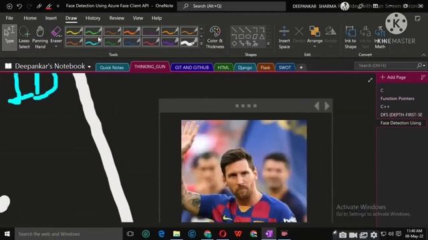Image resolution: width=428 pixels, height=240 pixels.
Task: Create a new section with plus tab
Action: pyautogui.click(x=301, y=67)
